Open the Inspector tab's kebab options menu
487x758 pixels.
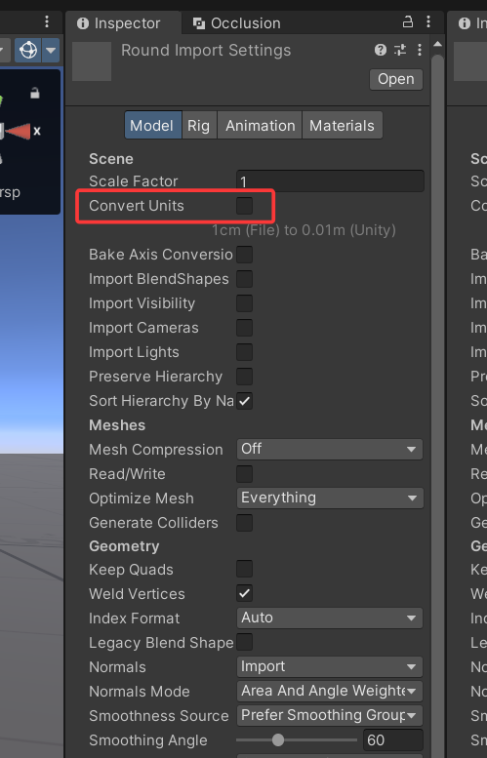pyautogui.click(x=428, y=21)
